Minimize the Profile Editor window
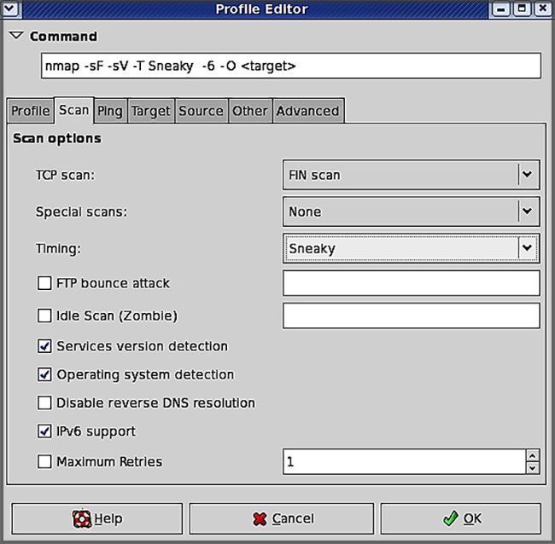This screenshot has height=544, width=555. pos(500,9)
